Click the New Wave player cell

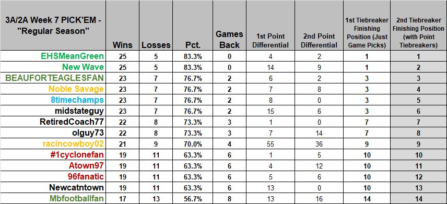tap(53, 67)
